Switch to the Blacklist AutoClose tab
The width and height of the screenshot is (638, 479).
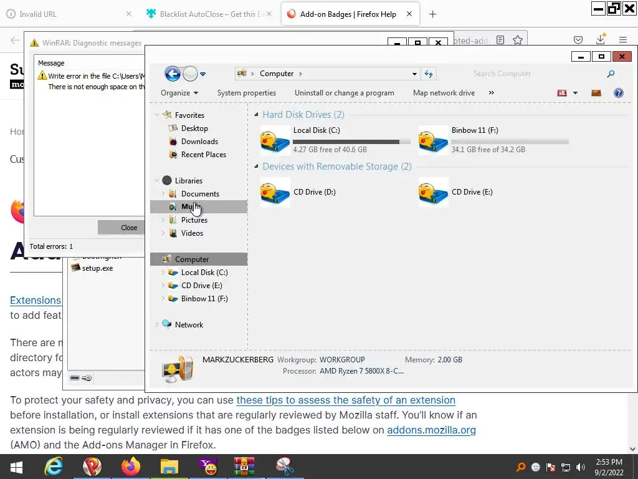point(208,14)
